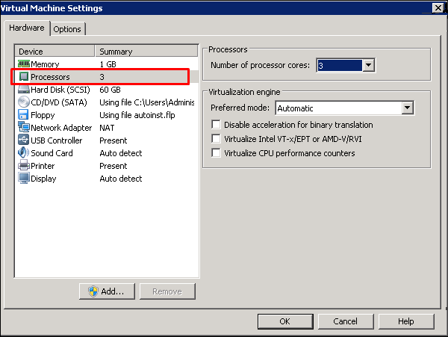Toggle Virtualize CPU performance counters checkbox
448x337 pixels.
coord(217,153)
